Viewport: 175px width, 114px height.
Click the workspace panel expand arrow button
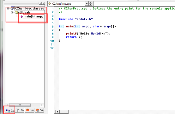[40, 3]
